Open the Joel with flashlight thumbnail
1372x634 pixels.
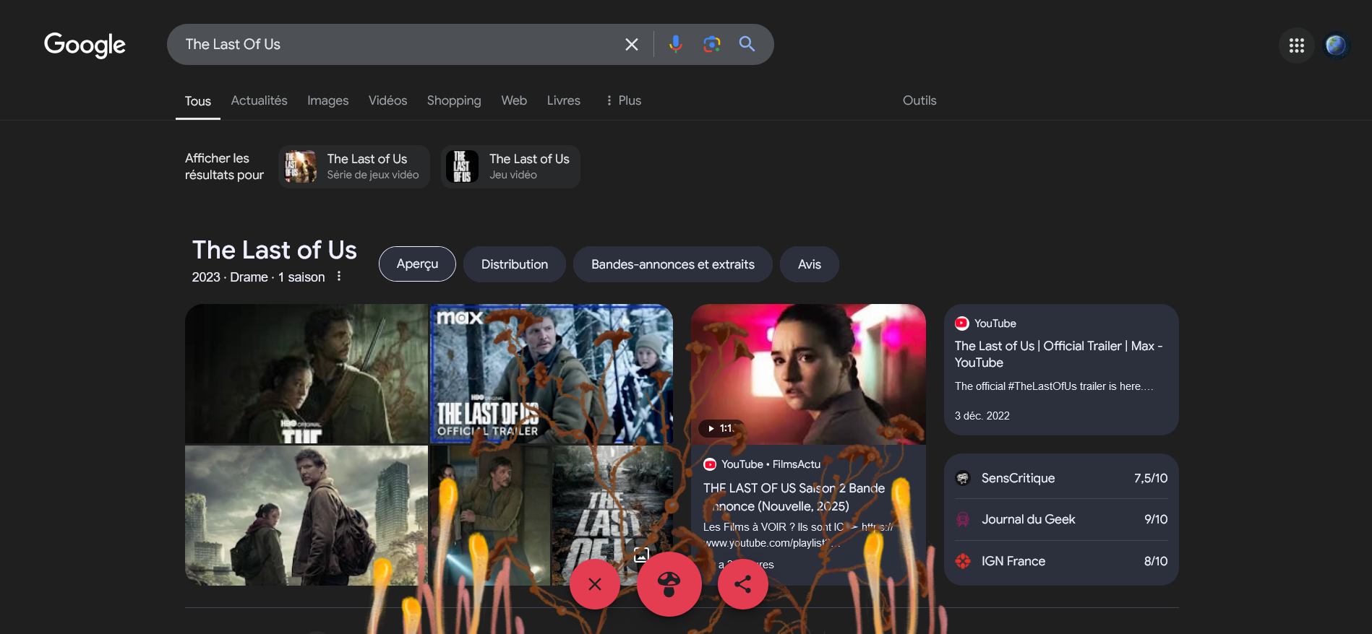(x=490, y=516)
